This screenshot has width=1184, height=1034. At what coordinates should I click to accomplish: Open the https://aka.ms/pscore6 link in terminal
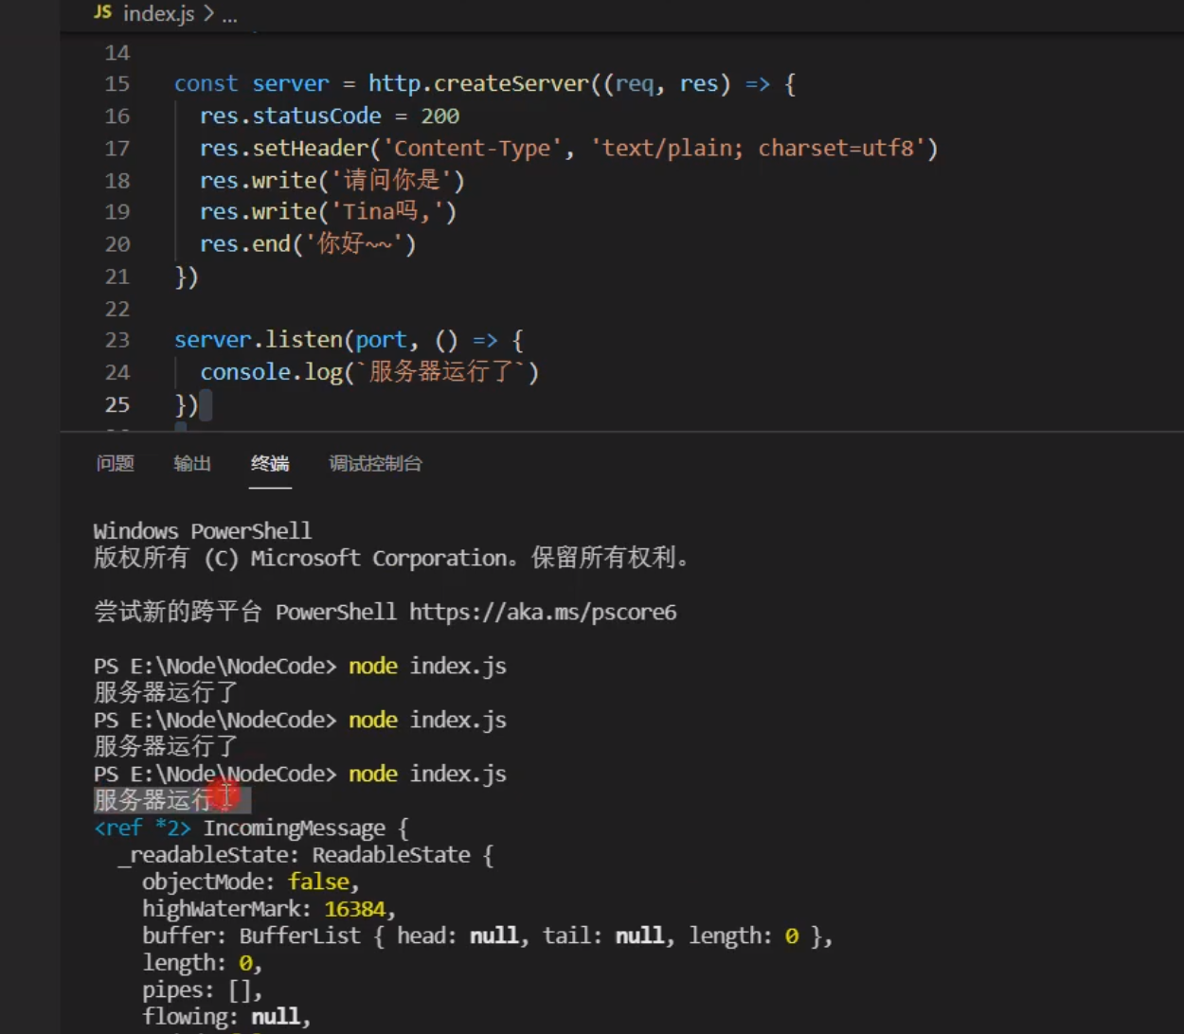click(x=543, y=612)
